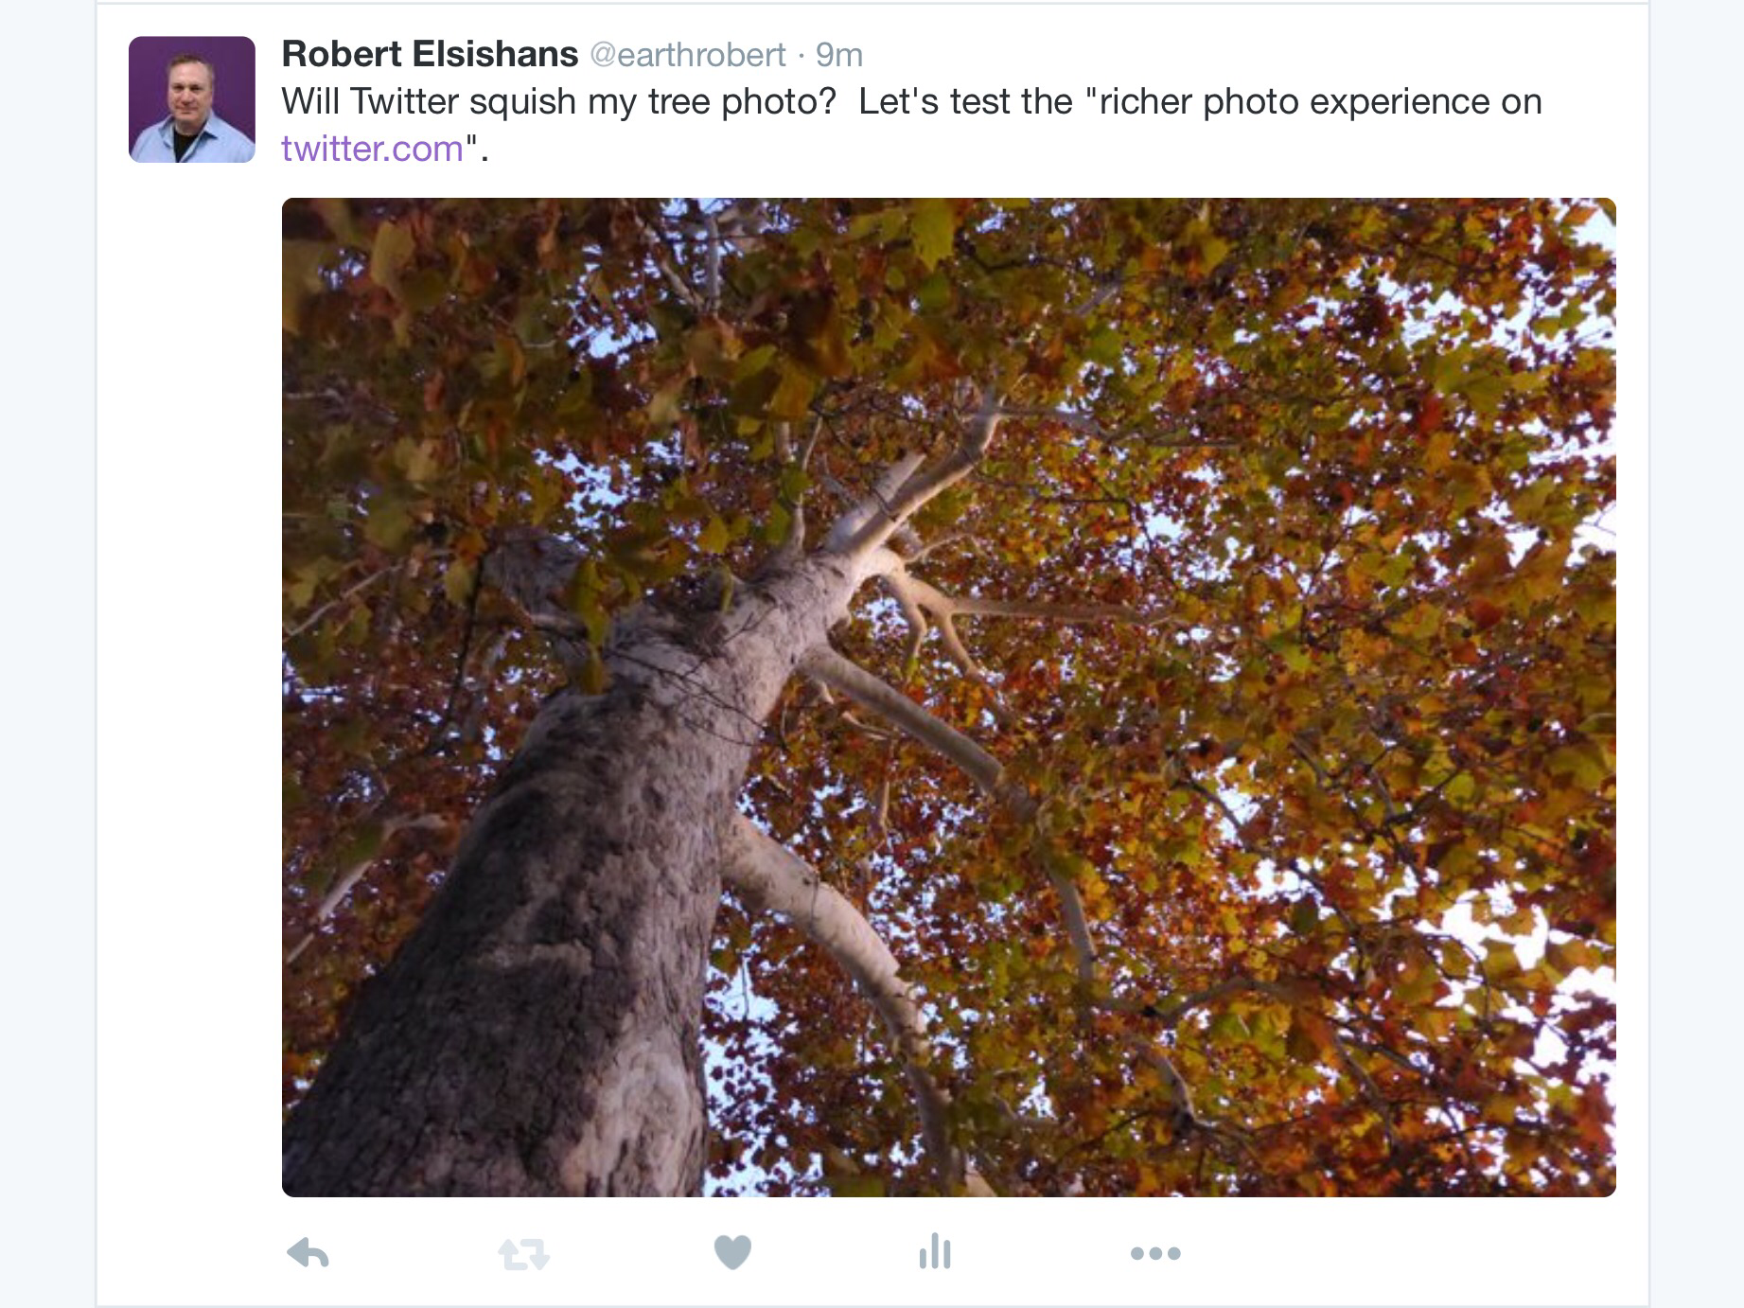View tweet activity statistics

[x=935, y=1251]
